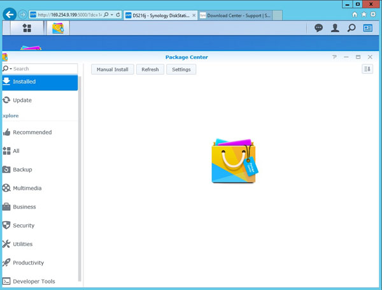Viewport: 382px width, 290px height.
Task: Switch to the Download Center Support tab
Action: click(x=235, y=15)
